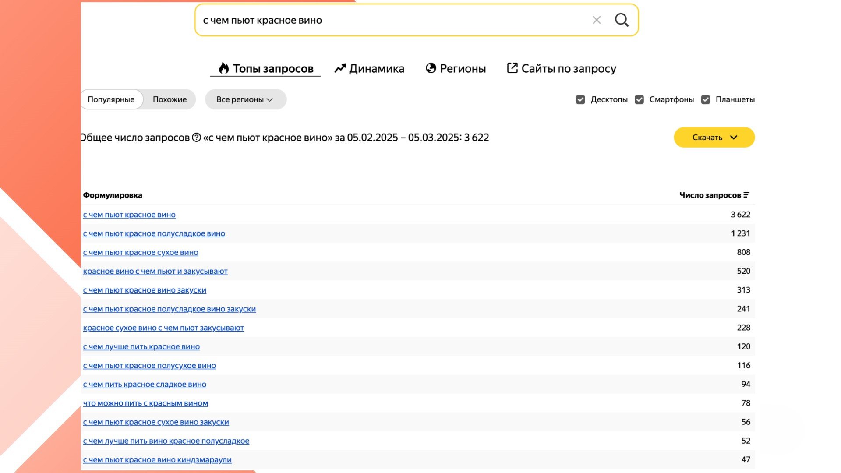Disable the Планшеты checkbox
The image size is (841, 473).
705,100
